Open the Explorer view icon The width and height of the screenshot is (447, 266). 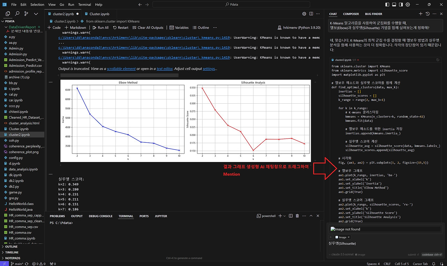[8, 14]
